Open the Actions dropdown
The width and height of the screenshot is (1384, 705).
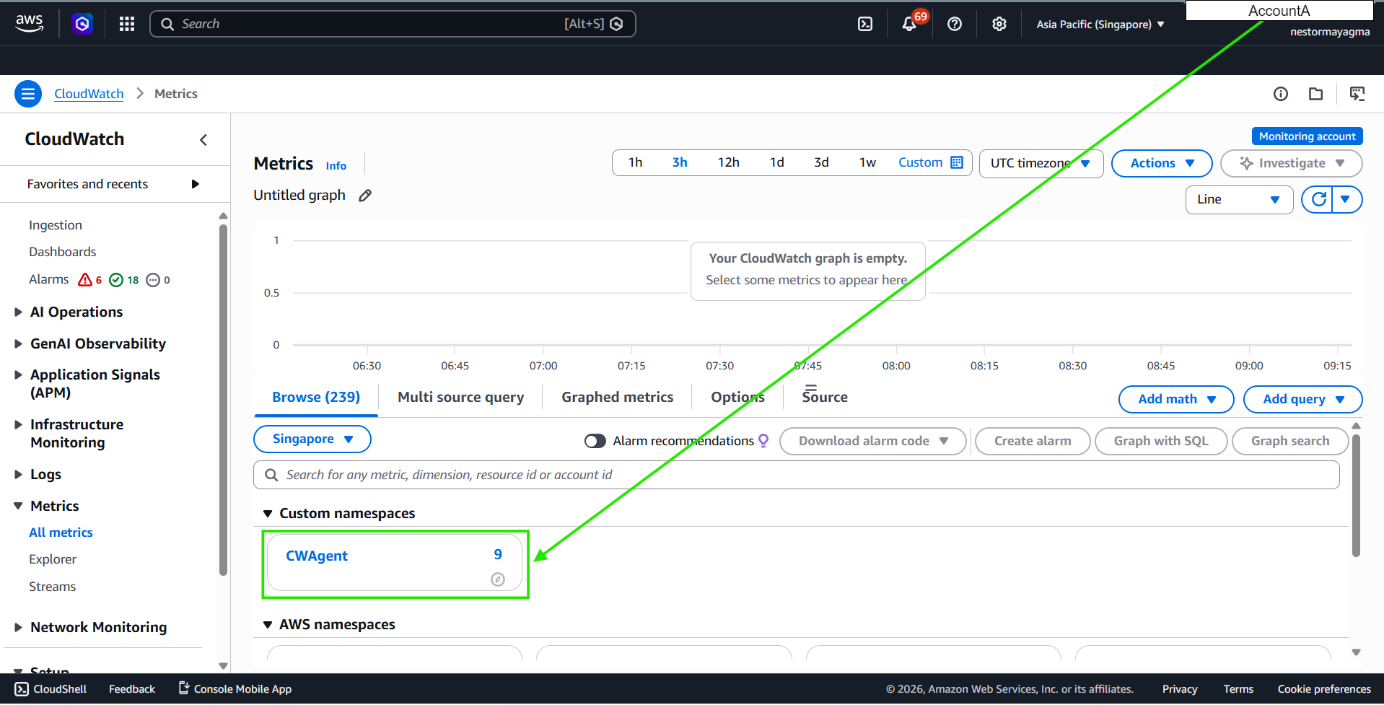pyautogui.click(x=1162, y=164)
